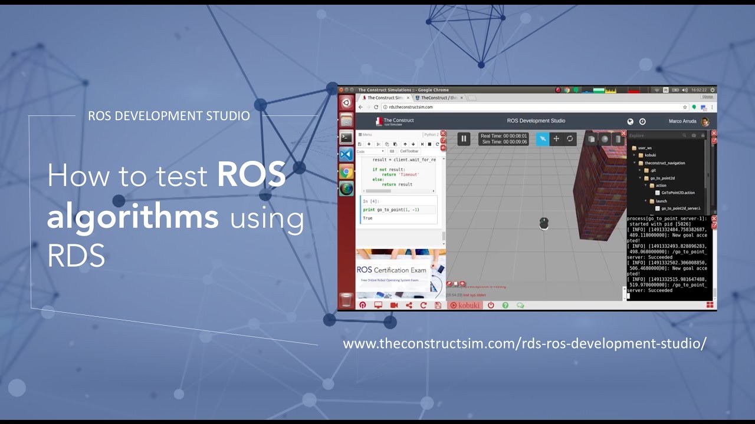This screenshot has height=424, width=755.
Task: Move the notebook cell down
Action: 413,144
